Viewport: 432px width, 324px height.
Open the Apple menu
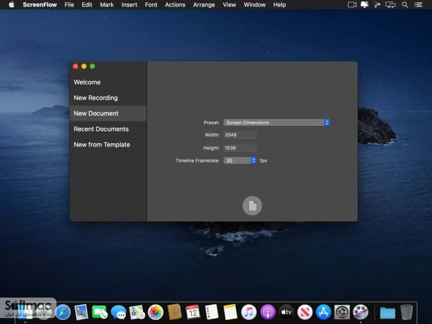11,5
